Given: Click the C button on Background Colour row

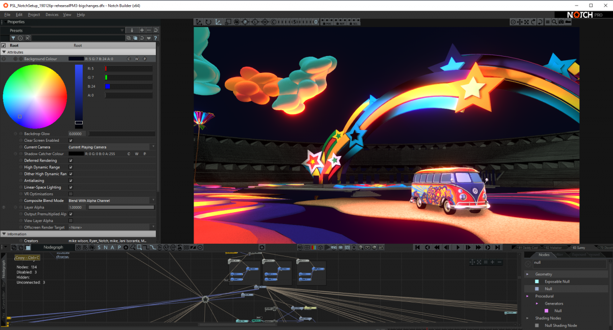Looking at the screenshot, I should 129,59.
